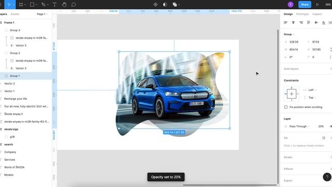The image size is (332, 187).
Task: Click the Align bottom icon
Action: pyautogui.click(x=324, y=22)
